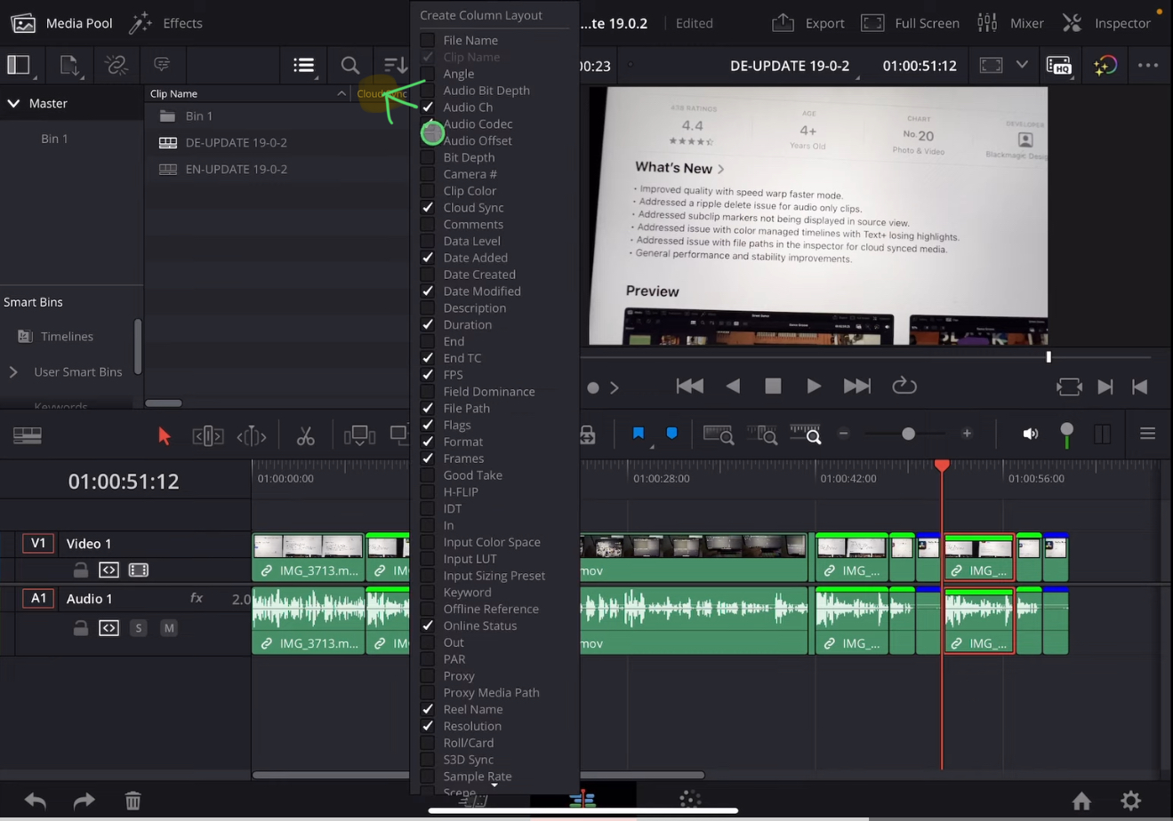Open the viewer three-dots options menu
Image resolution: width=1173 pixels, height=821 pixels.
1148,65
